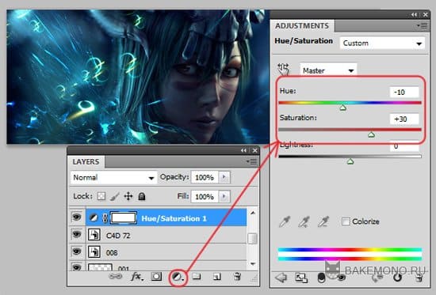Lock transparent pixels icon
This screenshot has height=295, width=436.
pos(101,196)
